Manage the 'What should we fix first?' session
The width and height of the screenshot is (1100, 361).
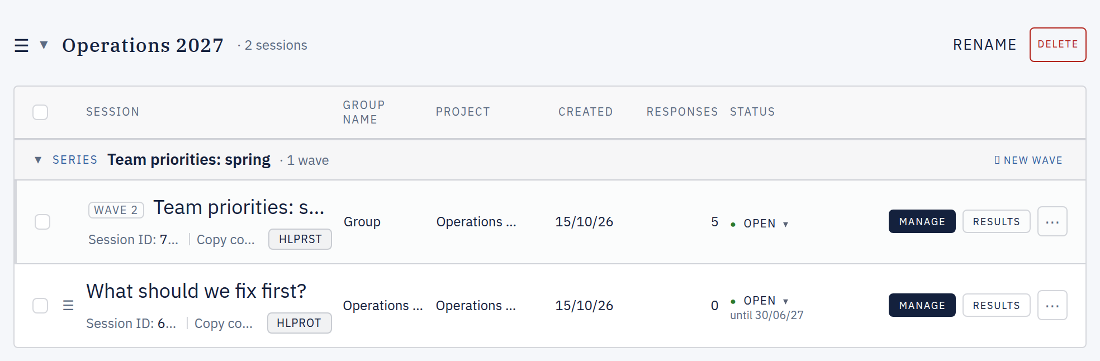point(922,305)
